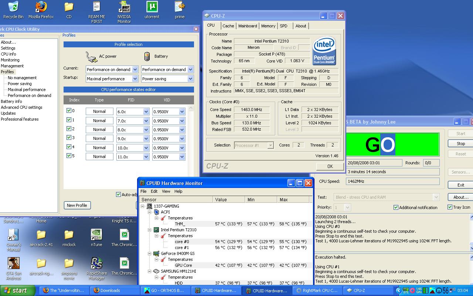Open the 6.0x FID dropdown for index 0
This screenshot has height=296, width=473.
click(x=146, y=111)
